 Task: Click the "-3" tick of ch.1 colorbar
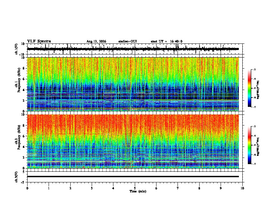pyautogui.click(x=254, y=70)
